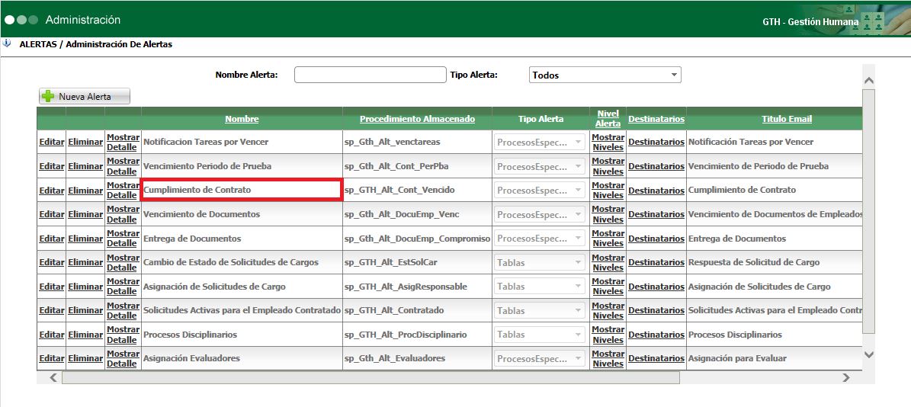Screen dimensions: 911x407
Task: Open Tipo Alerta dropdown for Procesos Disciplinarios
Action: (x=540, y=335)
